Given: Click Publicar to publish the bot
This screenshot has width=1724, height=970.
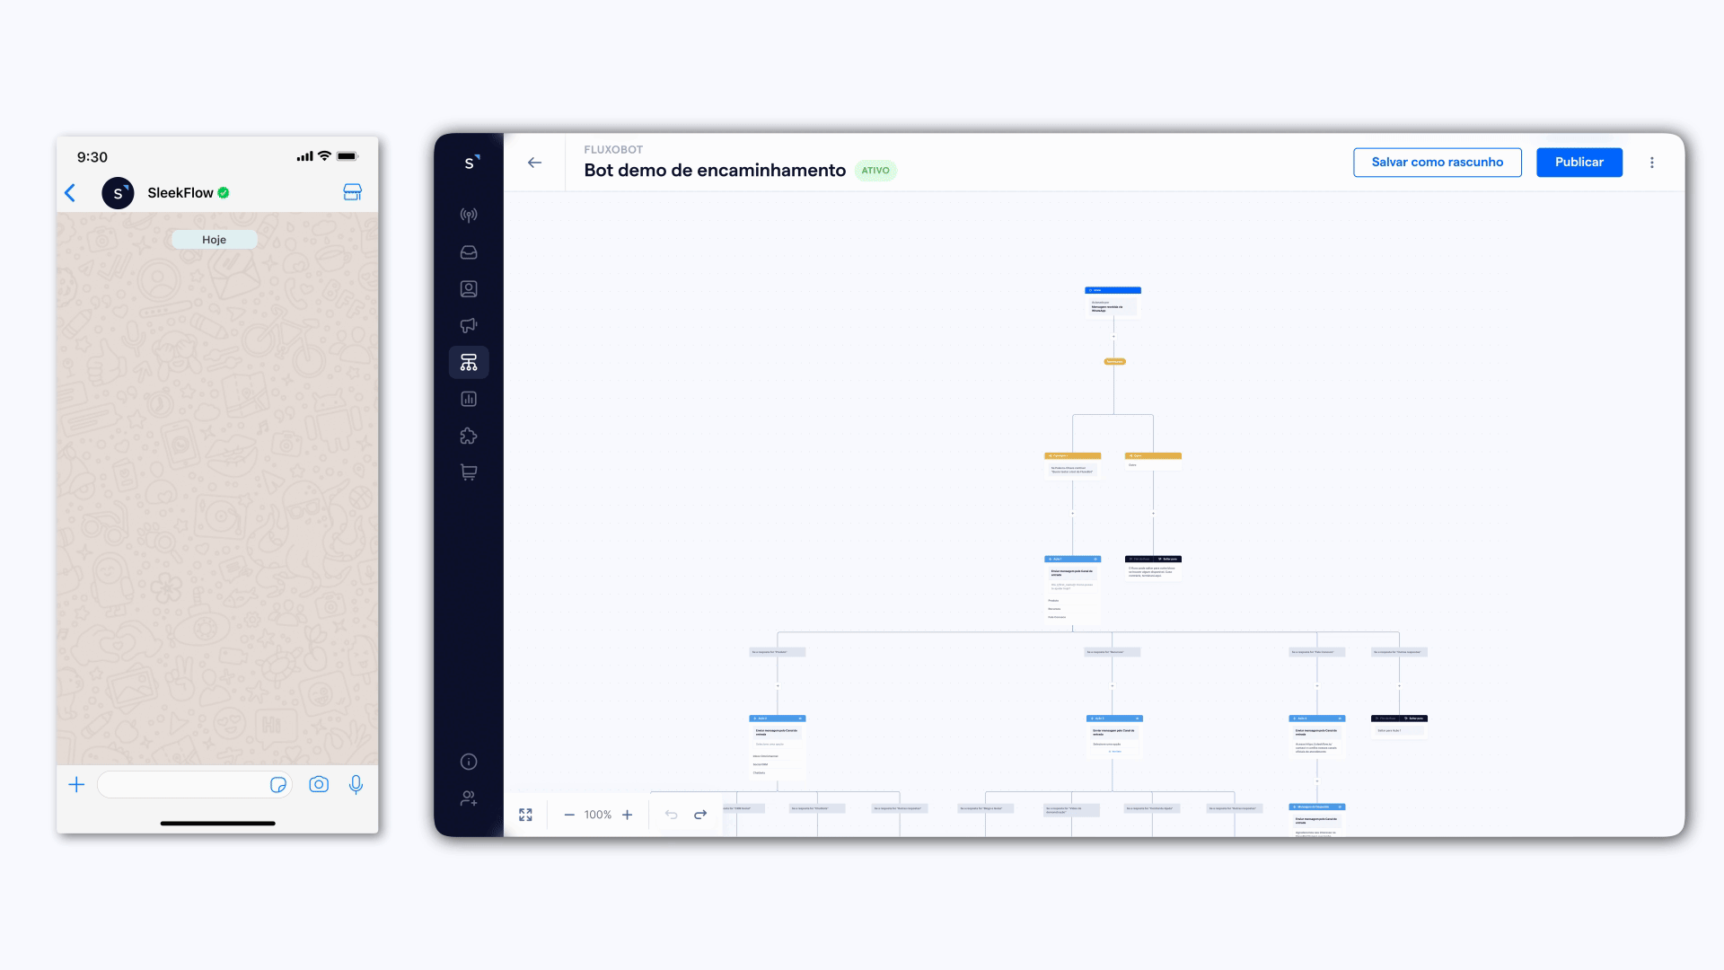Looking at the screenshot, I should coord(1579,161).
